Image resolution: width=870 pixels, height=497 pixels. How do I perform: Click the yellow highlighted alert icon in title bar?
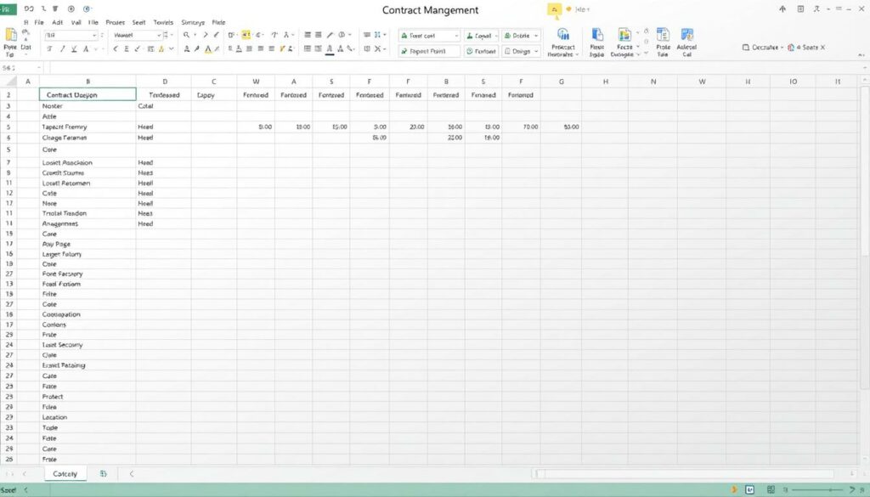[554, 10]
